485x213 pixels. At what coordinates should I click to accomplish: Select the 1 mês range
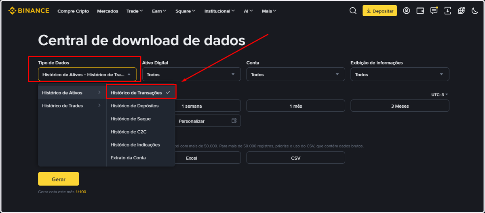point(296,106)
